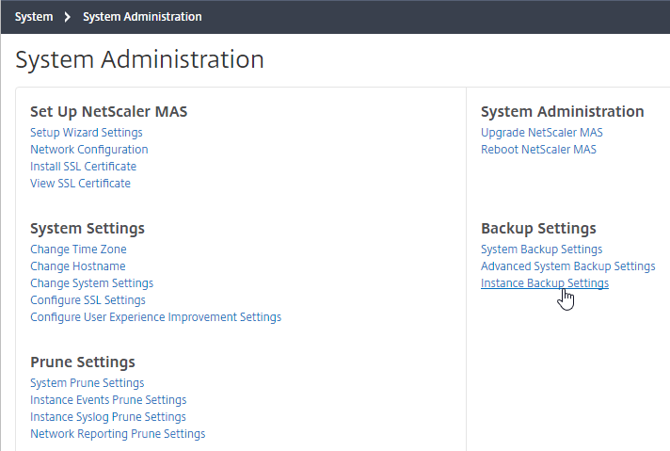Screen dimensions: 670x451
Task: Select the large System Administration page title
Action: (x=139, y=59)
